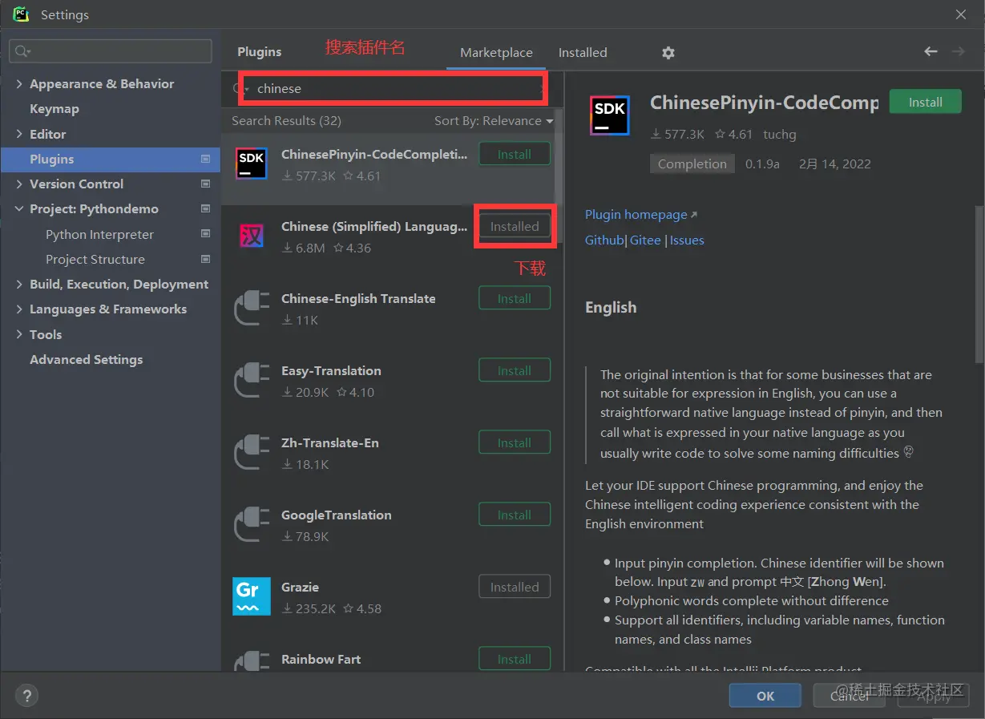Screen dimensions: 985x719
Task: Click the tuchg vendor name
Action: pos(780,134)
